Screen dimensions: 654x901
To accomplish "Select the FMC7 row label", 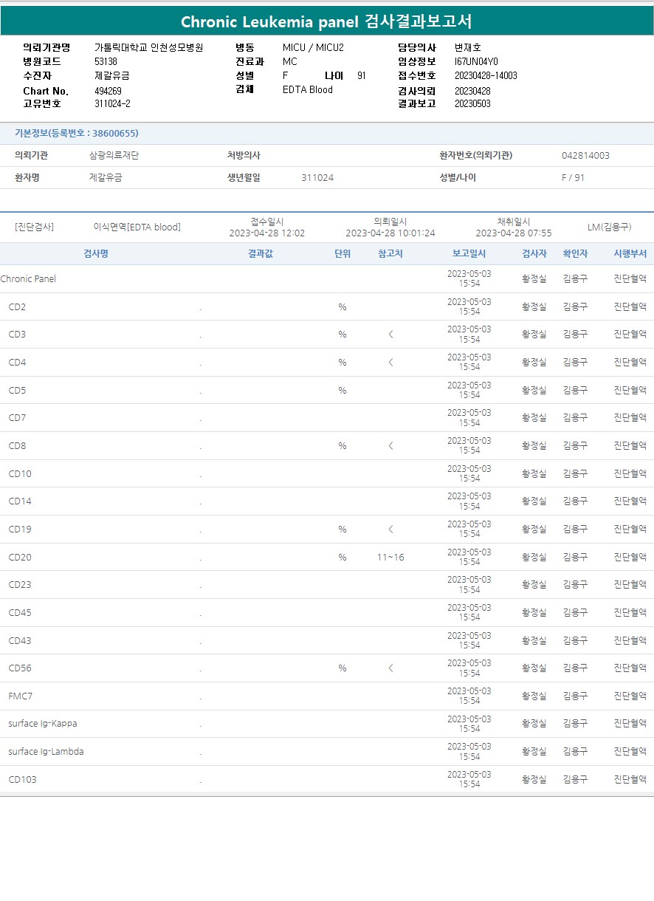I will [21, 696].
